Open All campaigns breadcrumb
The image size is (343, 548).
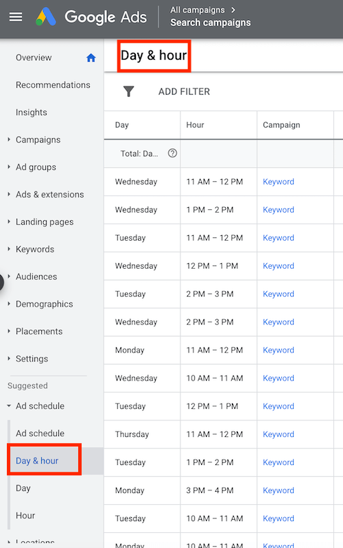pos(197,10)
